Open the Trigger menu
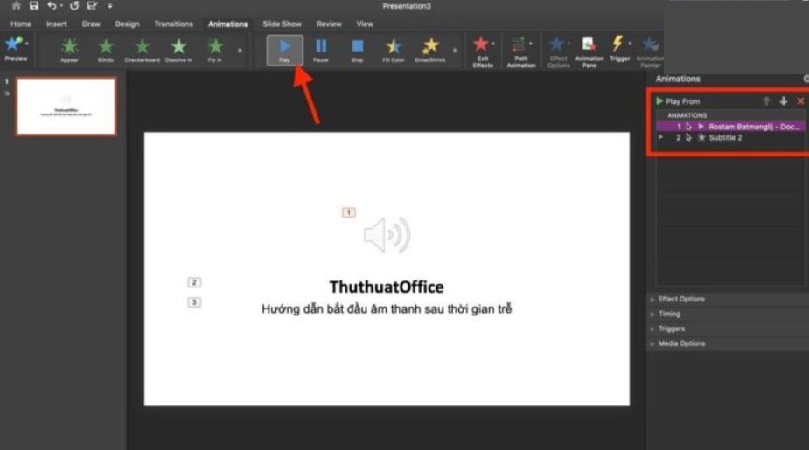Screen dimensions: 809x450 click(x=619, y=49)
